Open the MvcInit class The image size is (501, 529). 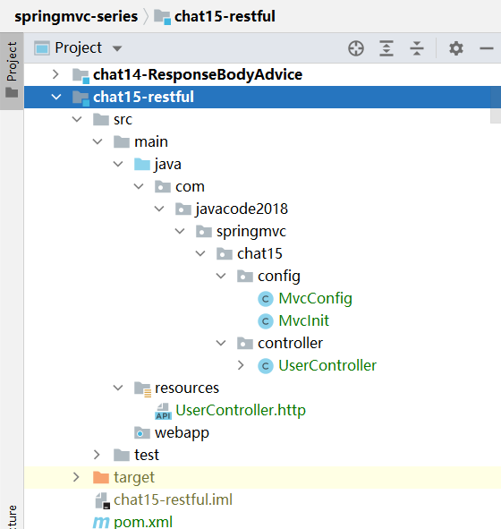pyautogui.click(x=303, y=320)
